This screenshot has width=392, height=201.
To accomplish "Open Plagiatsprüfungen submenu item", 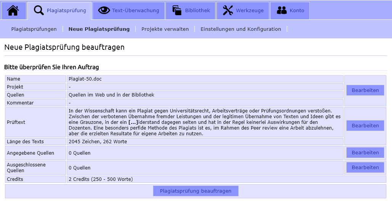I will tap(34, 29).
